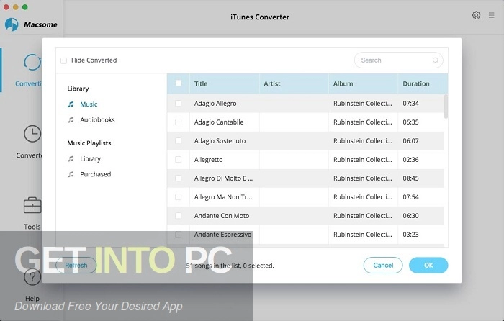The width and height of the screenshot is (504, 321).
Task: Select the Adagio Cantabile title
Action: click(x=219, y=122)
